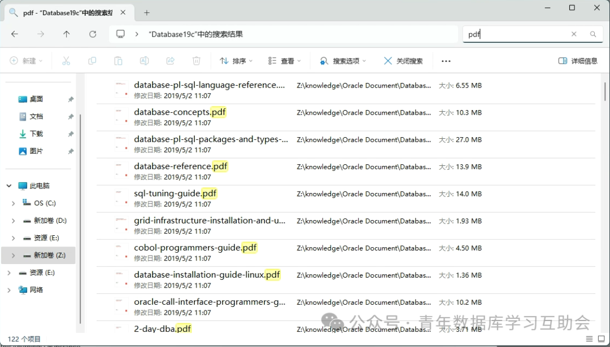
Task: Click the Paste clipboard icon
Action: click(x=118, y=60)
